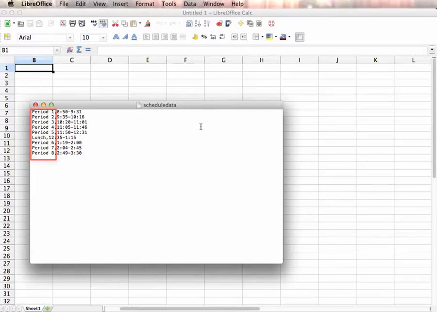Screen dimensions: 437x312
Task: Click the Open file folder icon
Action: point(21,24)
